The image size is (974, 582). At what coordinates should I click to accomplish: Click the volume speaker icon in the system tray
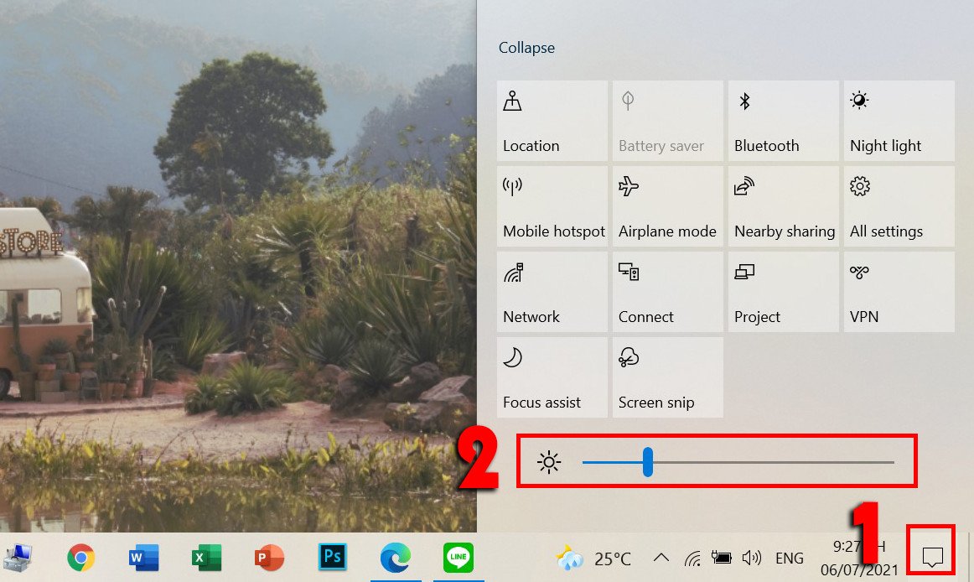tap(752, 557)
